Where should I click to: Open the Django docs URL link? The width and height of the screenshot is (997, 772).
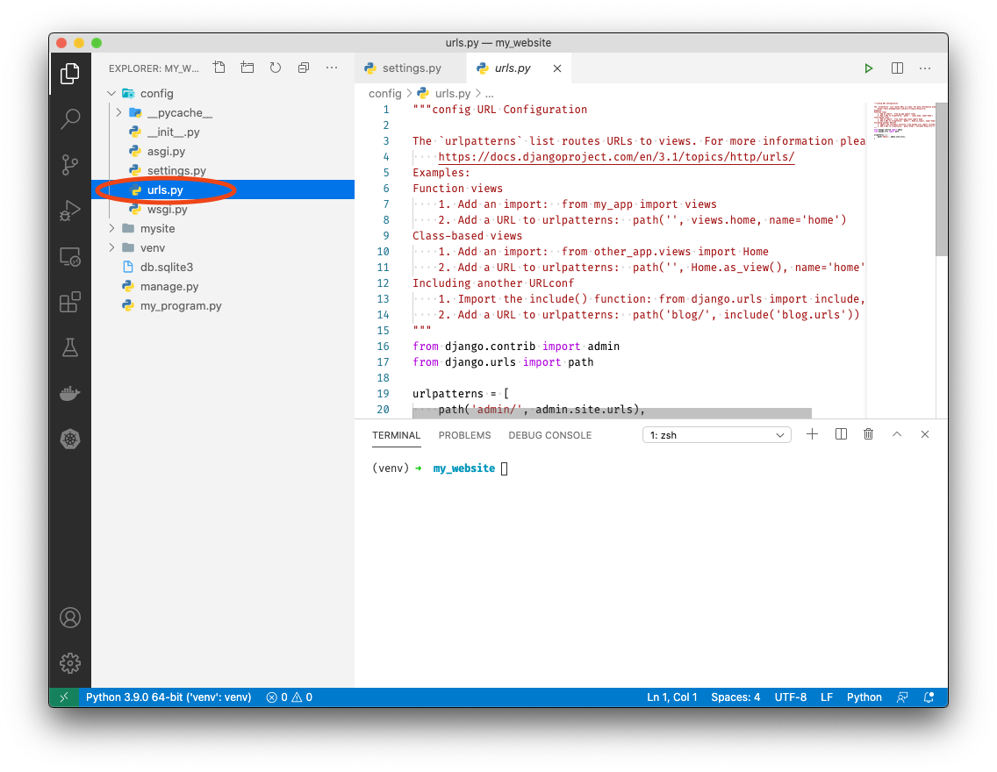tap(616, 157)
